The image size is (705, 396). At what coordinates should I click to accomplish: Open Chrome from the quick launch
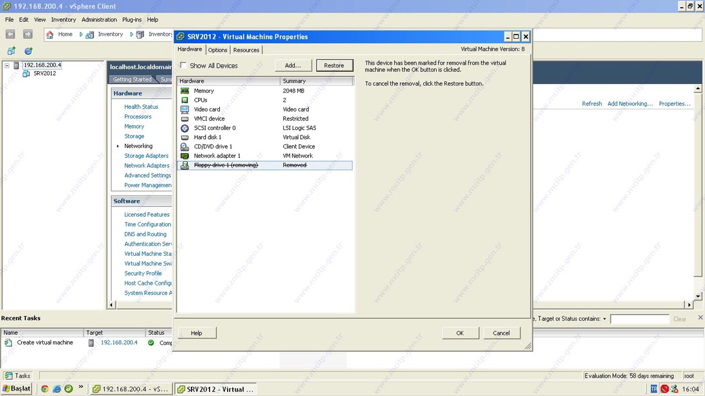[x=45, y=389]
